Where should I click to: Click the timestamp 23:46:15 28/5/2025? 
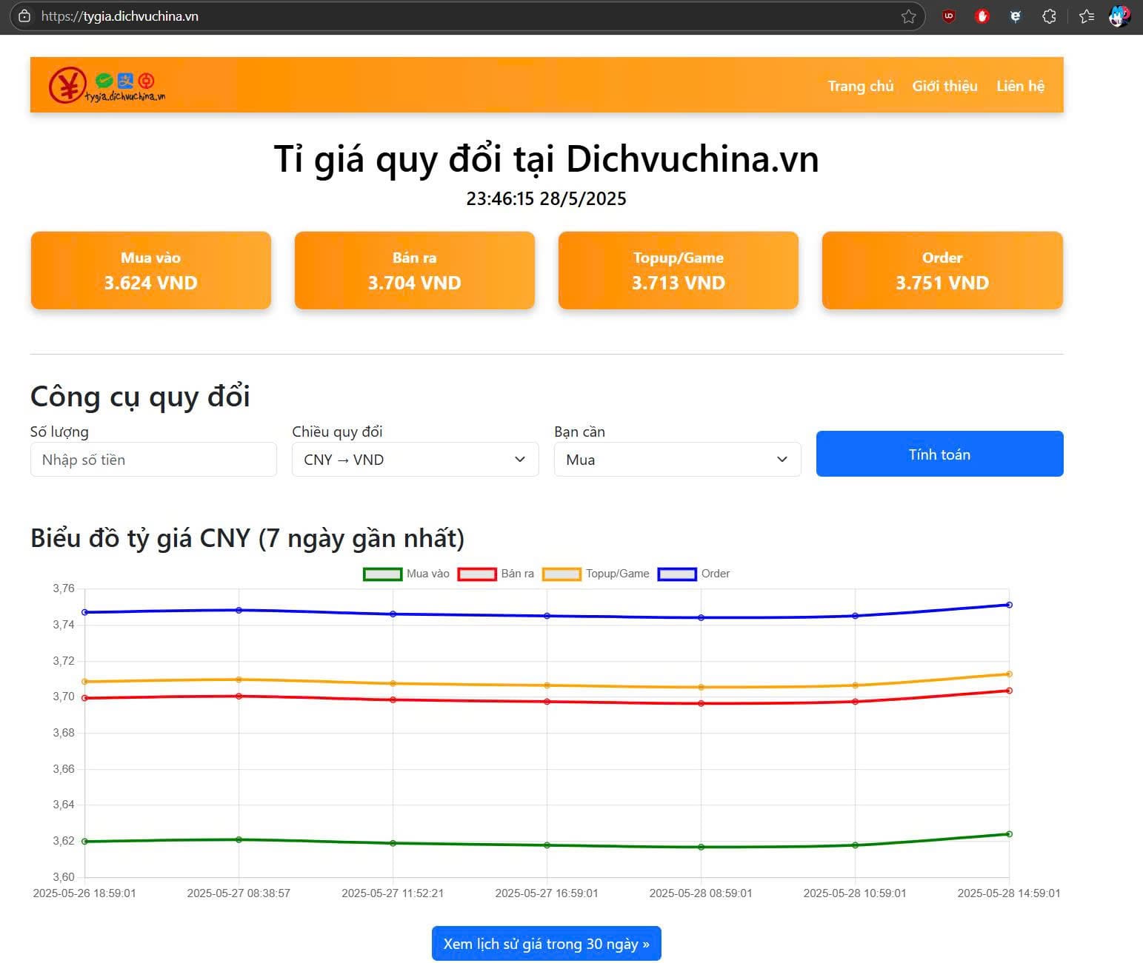tap(547, 198)
